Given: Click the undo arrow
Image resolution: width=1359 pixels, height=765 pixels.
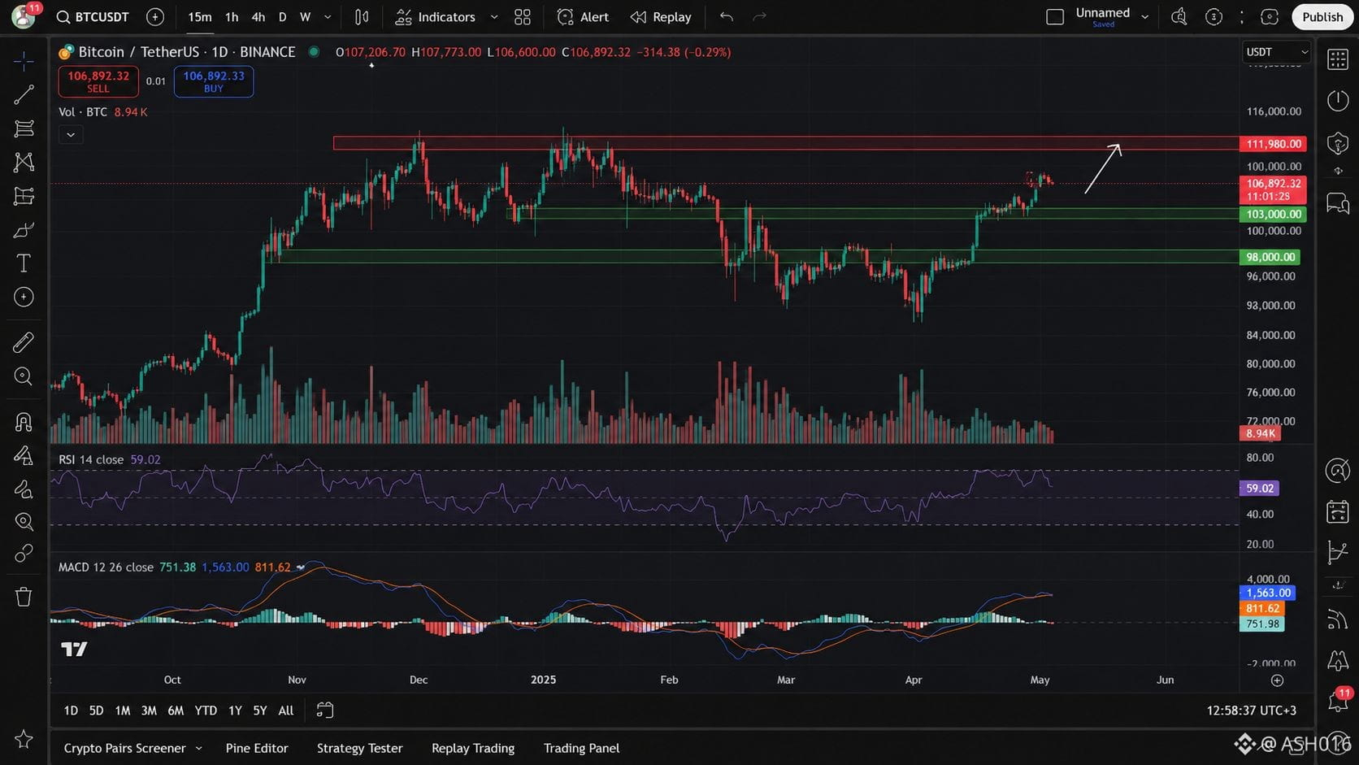Looking at the screenshot, I should tap(726, 17).
